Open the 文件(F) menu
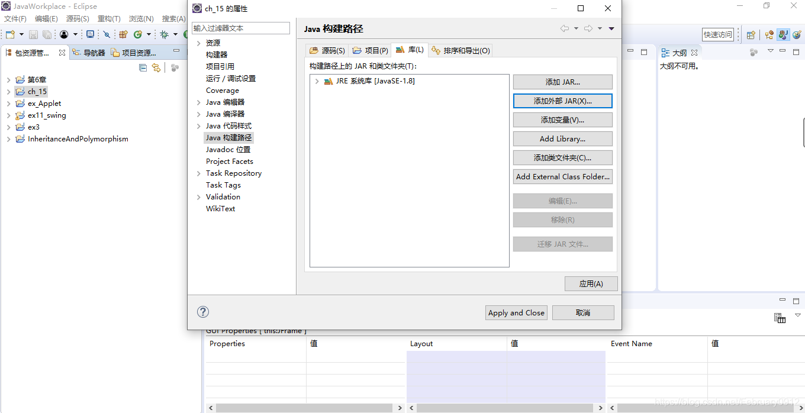This screenshot has height=413, width=805. (15, 19)
